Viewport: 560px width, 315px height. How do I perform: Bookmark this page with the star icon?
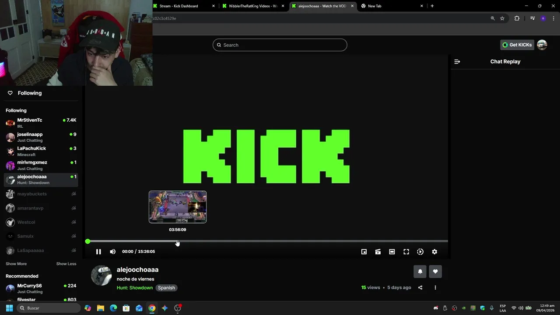click(502, 18)
